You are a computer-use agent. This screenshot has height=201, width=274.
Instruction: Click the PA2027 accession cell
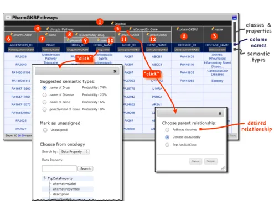(21, 129)
